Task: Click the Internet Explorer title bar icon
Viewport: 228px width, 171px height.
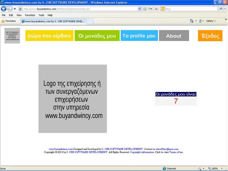Action: 2,2
